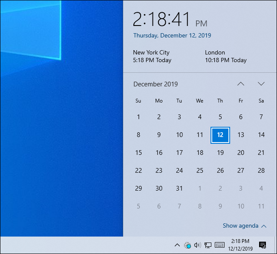The height and width of the screenshot is (254, 277).
Task: Expand the Show agenda link
Action: pos(245,226)
